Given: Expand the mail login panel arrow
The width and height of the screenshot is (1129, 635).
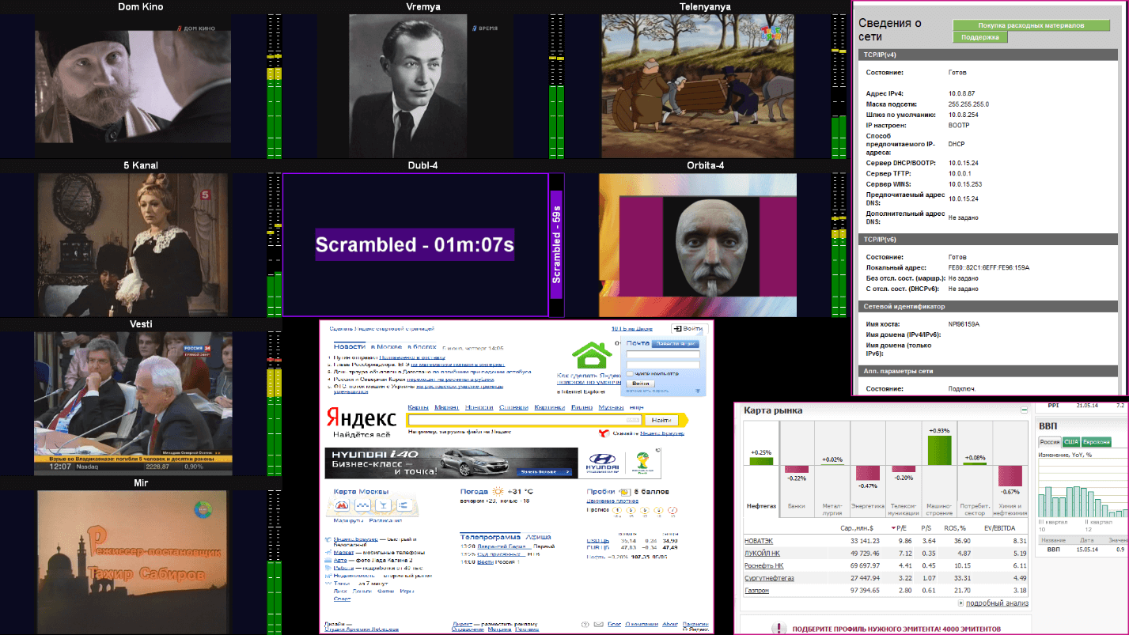Looking at the screenshot, I should tap(697, 391).
